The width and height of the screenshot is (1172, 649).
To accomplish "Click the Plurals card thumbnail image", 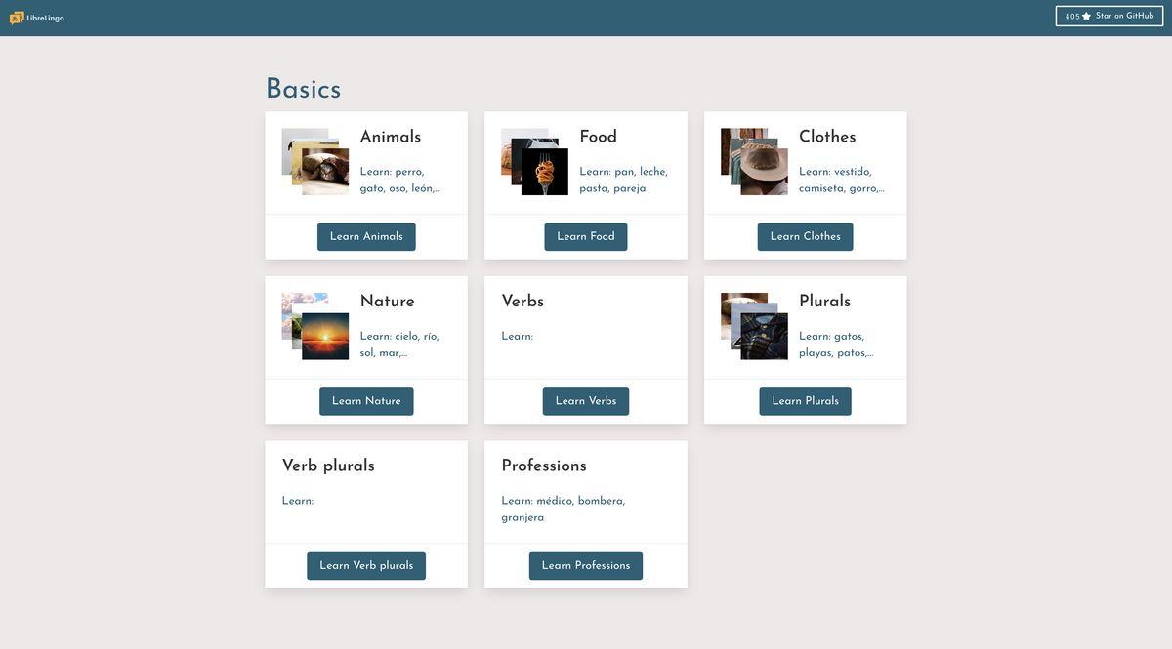I will point(765,337).
